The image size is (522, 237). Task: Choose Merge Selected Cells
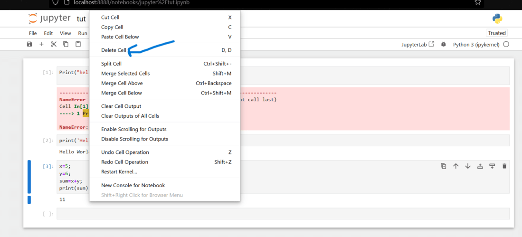coord(165,73)
